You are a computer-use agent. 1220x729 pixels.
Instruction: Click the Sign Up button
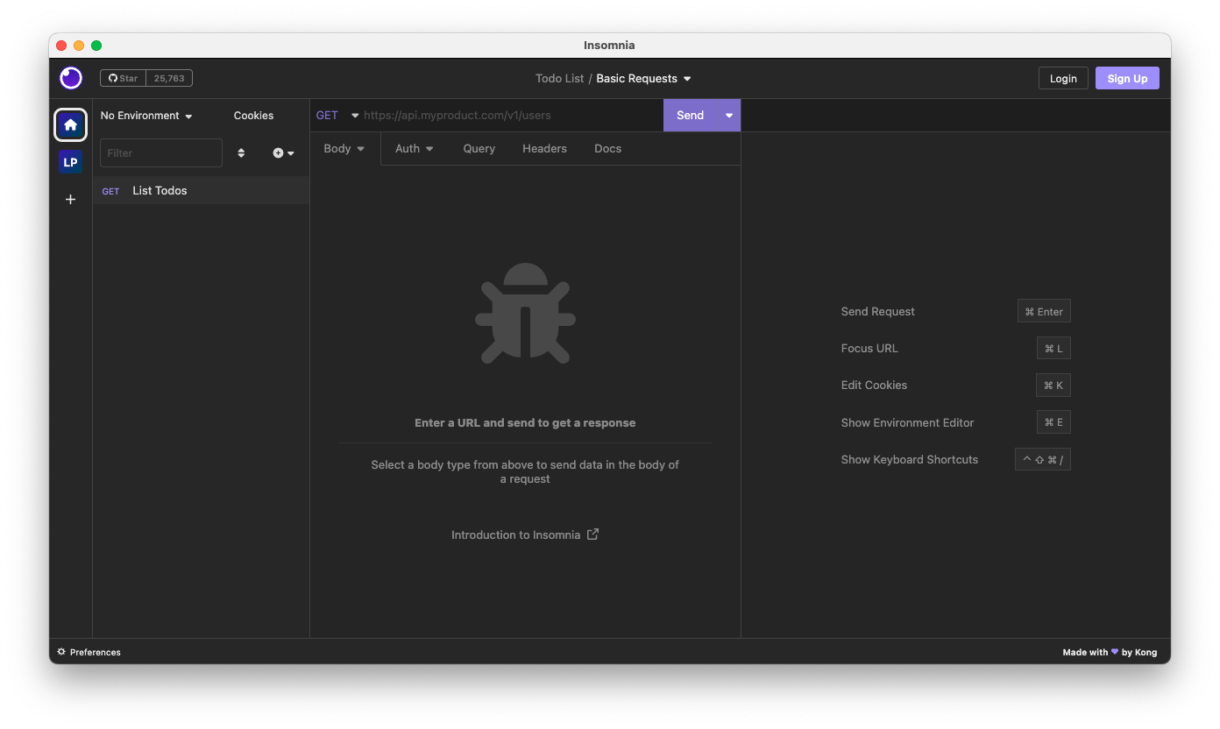pos(1127,78)
